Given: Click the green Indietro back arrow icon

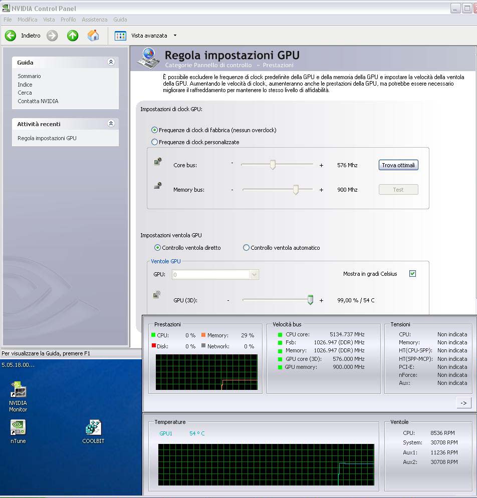Looking at the screenshot, I should point(11,36).
